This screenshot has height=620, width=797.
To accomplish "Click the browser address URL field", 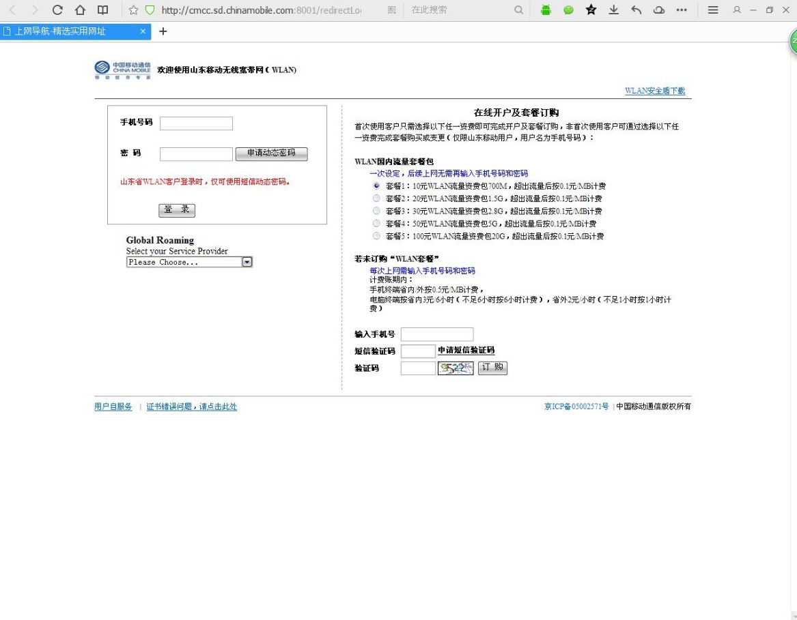I will (x=262, y=10).
